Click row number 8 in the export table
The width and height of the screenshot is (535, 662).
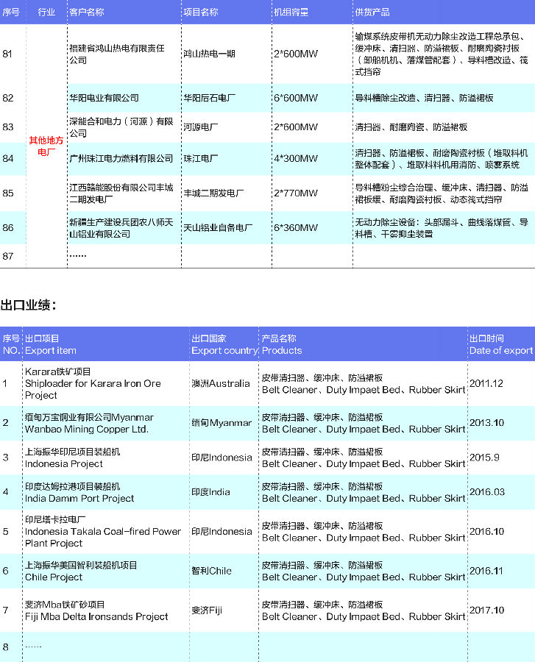tap(5, 647)
